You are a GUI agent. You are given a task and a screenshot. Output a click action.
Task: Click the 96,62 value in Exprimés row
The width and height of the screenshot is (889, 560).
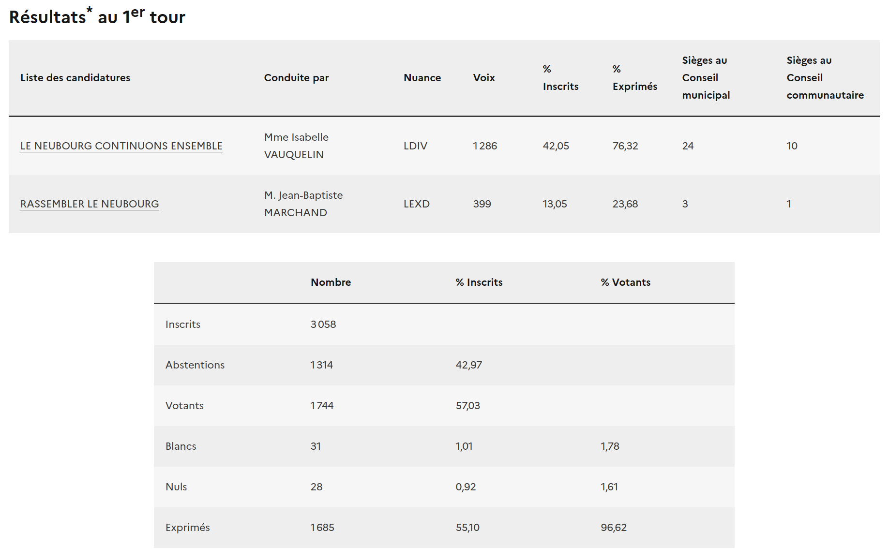pyautogui.click(x=613, y=528)
